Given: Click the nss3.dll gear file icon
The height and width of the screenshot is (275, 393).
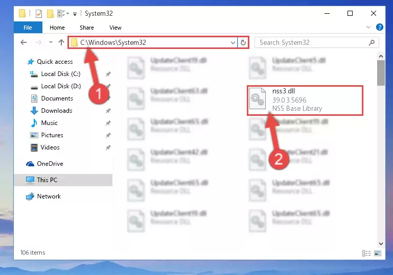Looking at the screenshot, I should point(258,98).
